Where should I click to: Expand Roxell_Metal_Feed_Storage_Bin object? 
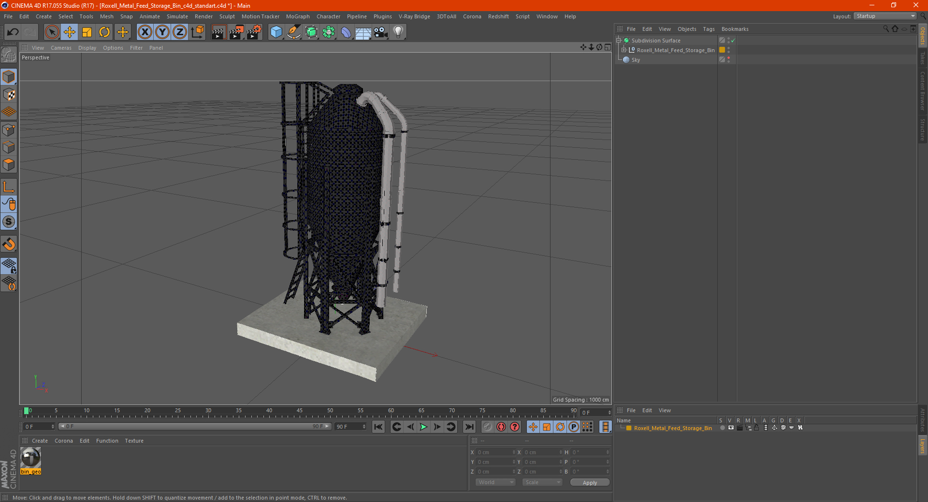(x=623, y=50)
